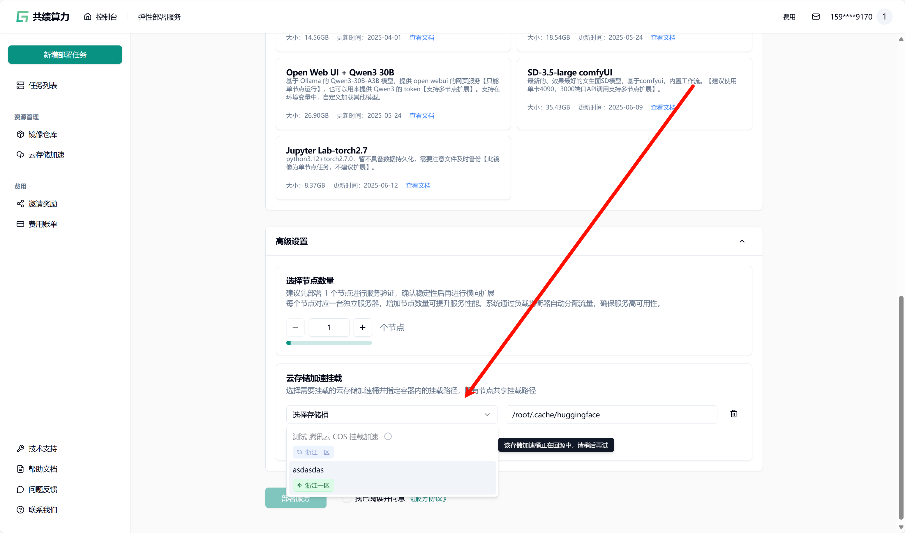This screenshot has height=533, width=905.
Task: Collapse the 高级设置 section chevron
Action: pos(742,241)
